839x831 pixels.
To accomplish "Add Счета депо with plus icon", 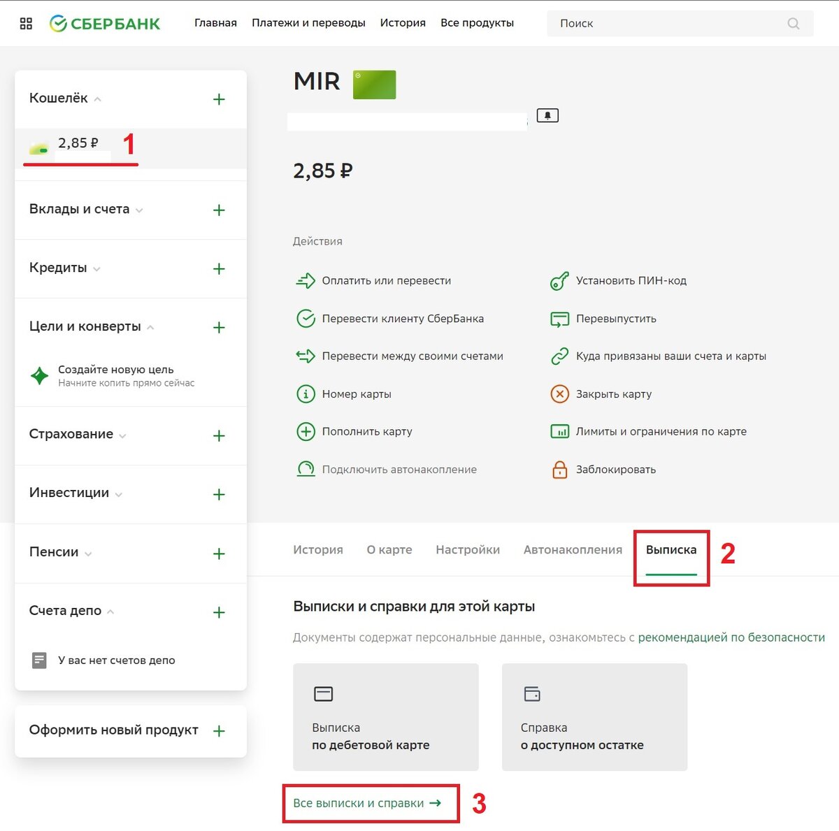I will tap(219, 613).
